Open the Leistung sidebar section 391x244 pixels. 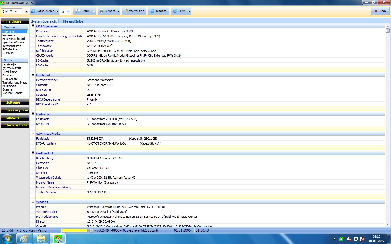pyautogui.click(x=15, y=118)
